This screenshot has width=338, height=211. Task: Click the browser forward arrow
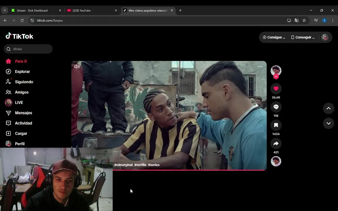13,21
